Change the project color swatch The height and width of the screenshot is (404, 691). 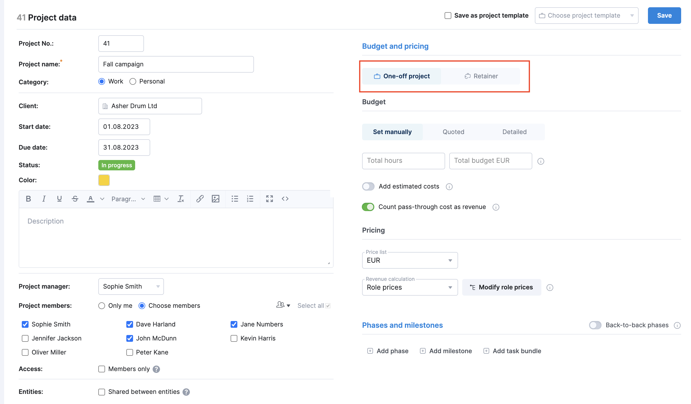click(x=104, y=180)
